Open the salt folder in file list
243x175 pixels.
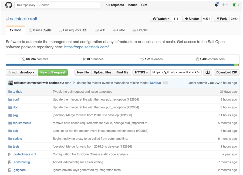coord(15,131)
